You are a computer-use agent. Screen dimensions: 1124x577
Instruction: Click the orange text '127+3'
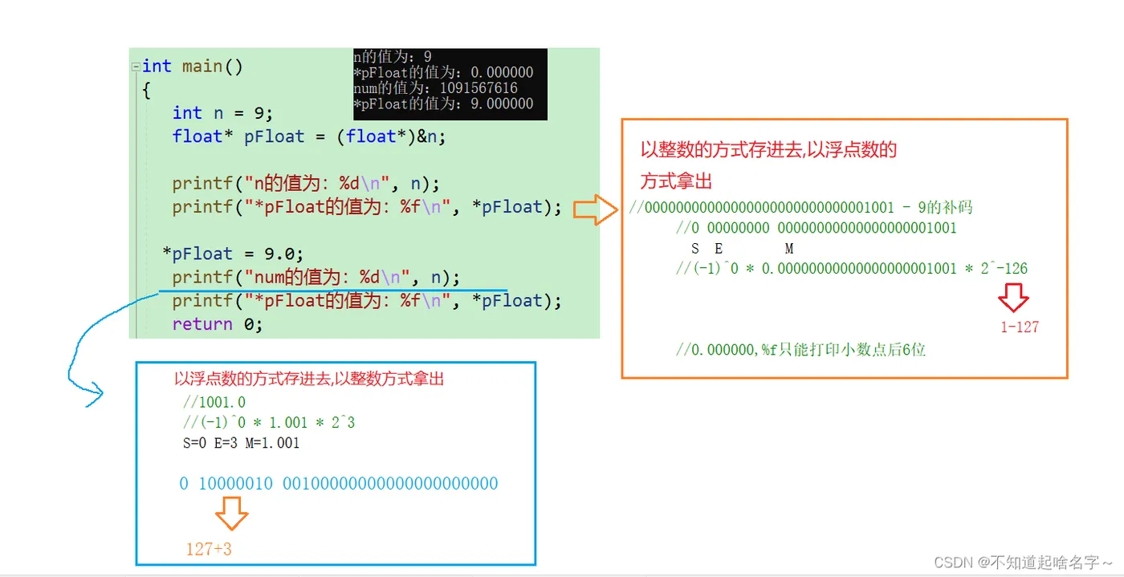209,549
